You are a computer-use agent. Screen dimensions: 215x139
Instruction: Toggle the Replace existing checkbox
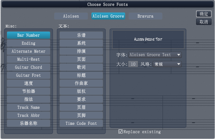[121, 132]
